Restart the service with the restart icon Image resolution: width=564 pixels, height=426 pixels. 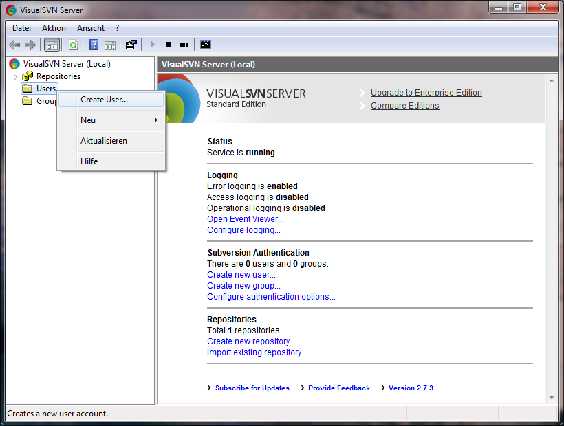pos(184,45)
